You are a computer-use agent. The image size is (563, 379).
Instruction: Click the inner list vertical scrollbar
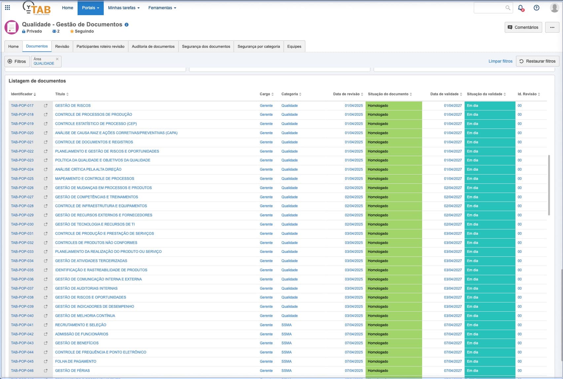click(x=549, y=185)
